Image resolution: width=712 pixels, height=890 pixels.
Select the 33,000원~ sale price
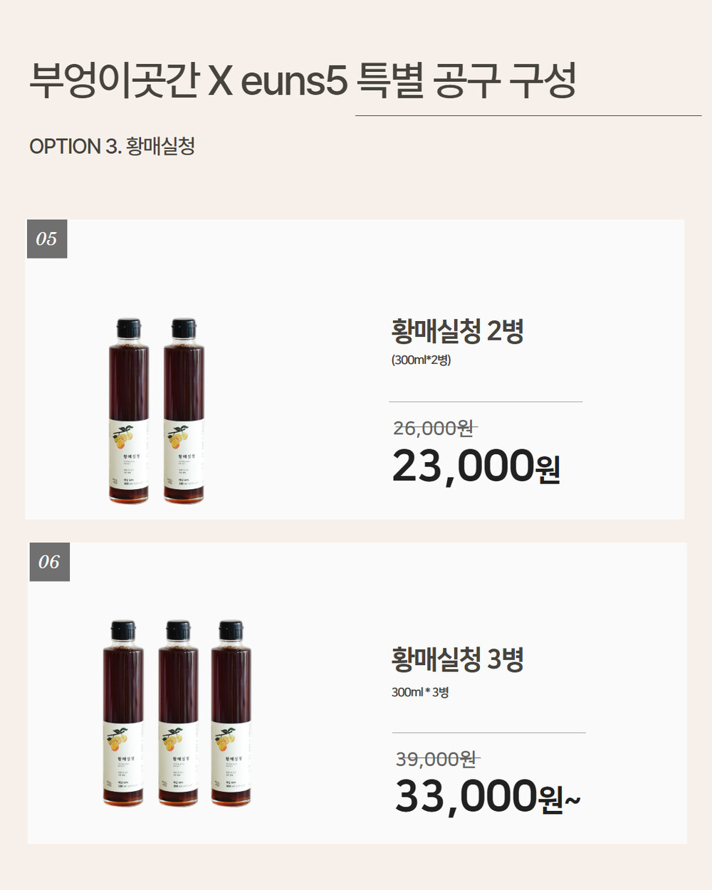pyautogui.click(x=487, y=797)
